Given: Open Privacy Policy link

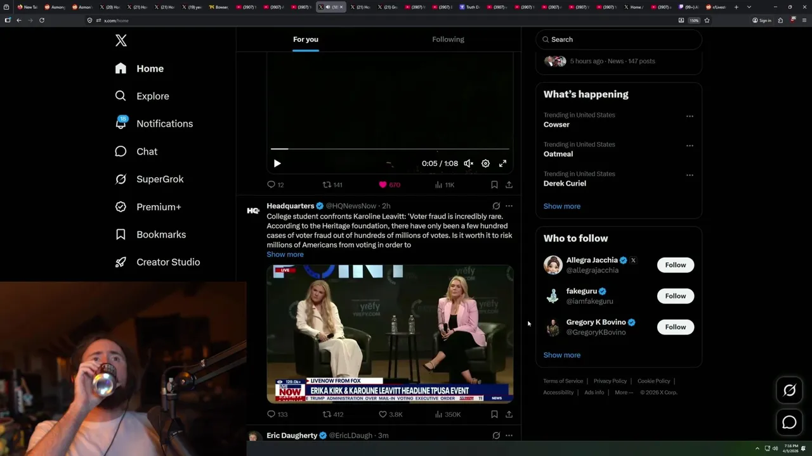Looking at the screenshot, I should click(610, 381).
